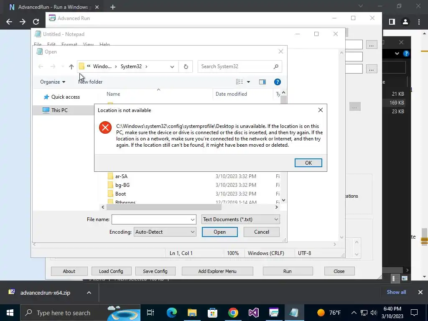Click Add Explorer Menu button
Screen dimensions: 428x321
217,271
